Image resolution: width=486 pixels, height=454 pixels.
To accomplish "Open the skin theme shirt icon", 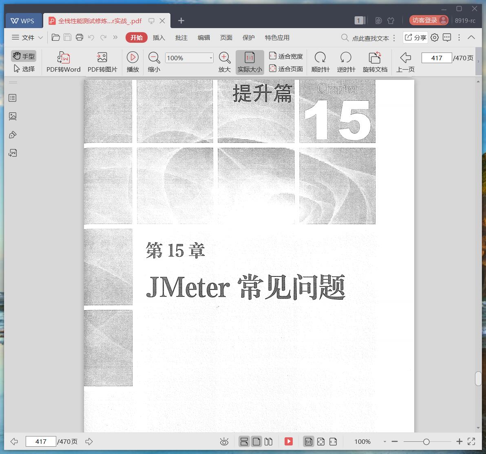I will pos(391,20).
